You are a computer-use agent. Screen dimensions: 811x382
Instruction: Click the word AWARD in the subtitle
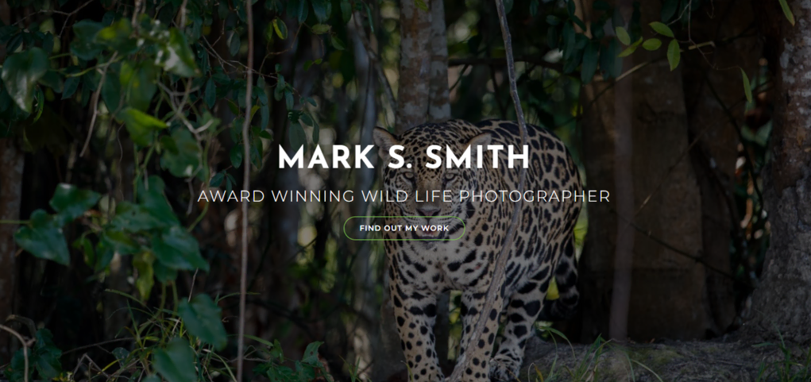point(232,196)
